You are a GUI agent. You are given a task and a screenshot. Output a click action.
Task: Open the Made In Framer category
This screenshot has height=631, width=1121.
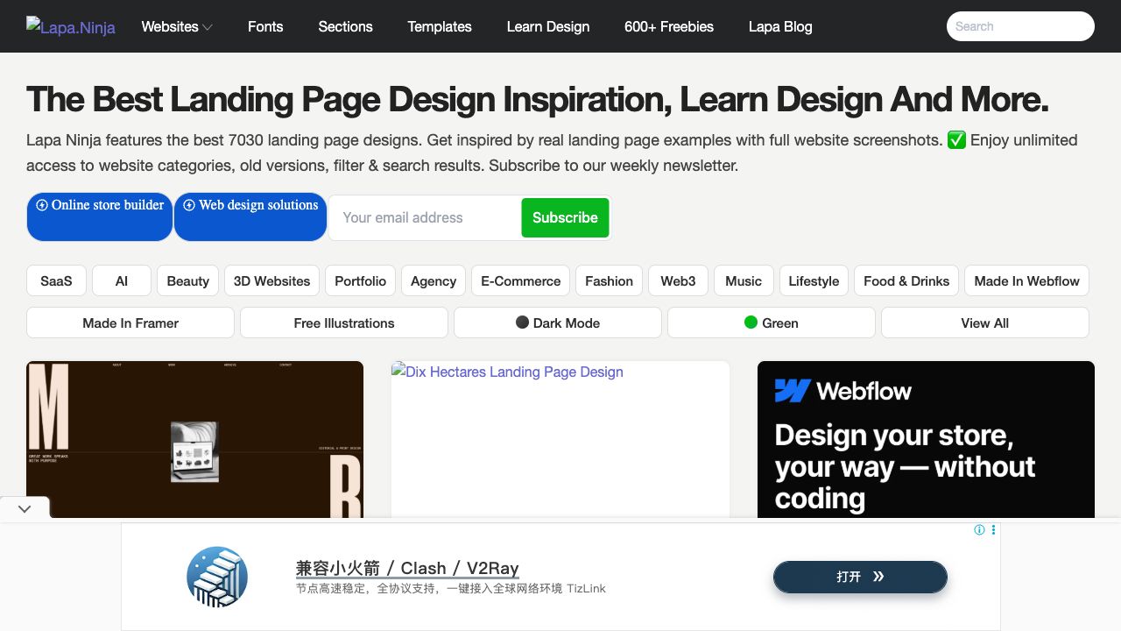tap(130, 323)
